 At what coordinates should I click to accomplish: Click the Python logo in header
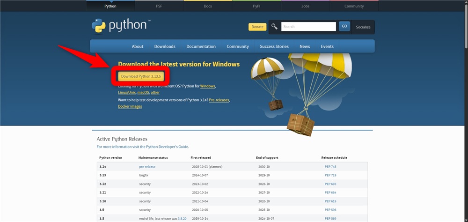tap(121, 26)
